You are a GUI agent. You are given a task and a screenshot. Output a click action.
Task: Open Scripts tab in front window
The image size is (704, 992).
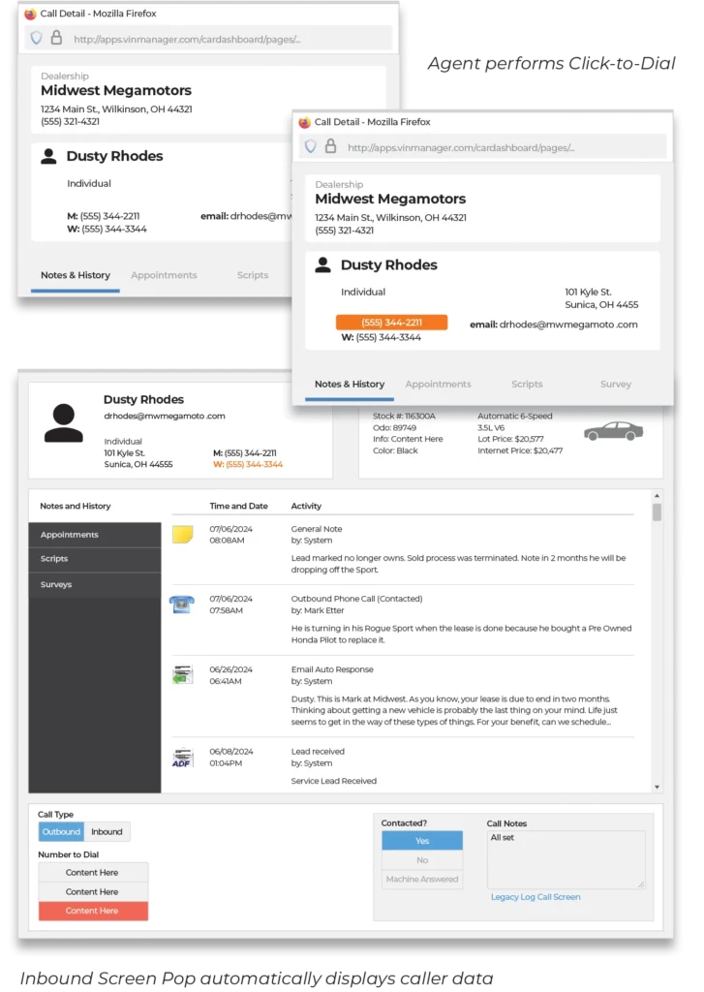[x=526, y=384]
